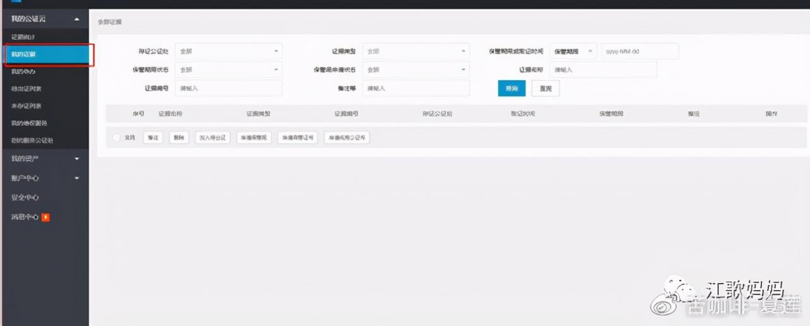Screen dimensions: 810x326
Task: Expand the 我的资产 sidebar section
Action: tap(44, 158)
